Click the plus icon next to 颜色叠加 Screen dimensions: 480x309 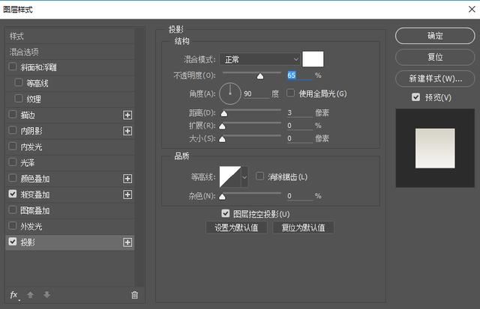pyautogui.click(x=127, y=179)
